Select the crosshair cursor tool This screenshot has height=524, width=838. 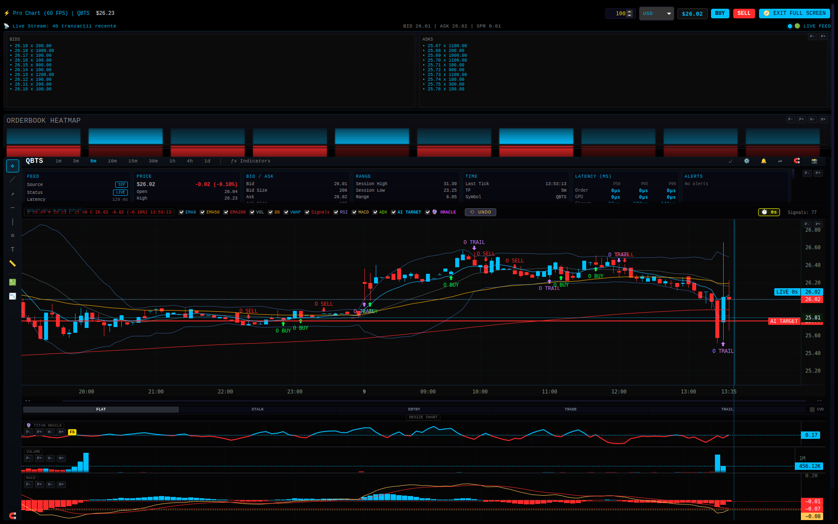(13, 166)
